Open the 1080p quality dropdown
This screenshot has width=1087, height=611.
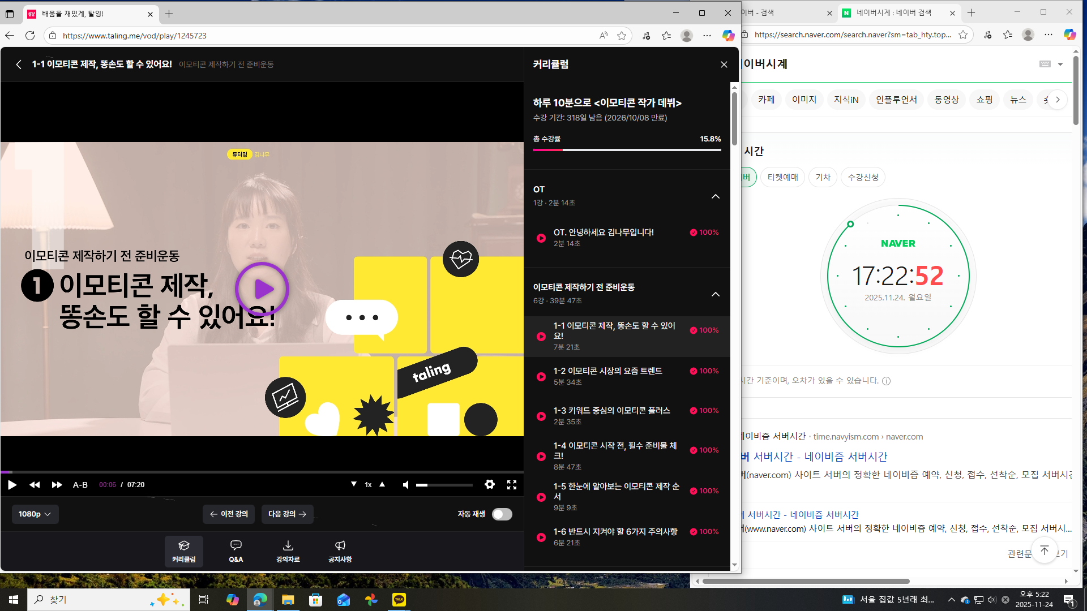pyautogui.click(x=35, y=514)
